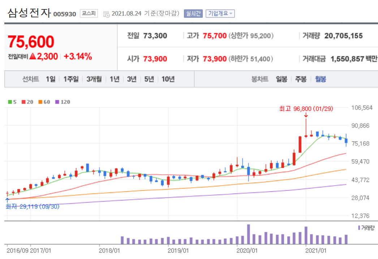Click the 하한가 51,400 text
This screenshot has height=259, width=378.
[251, 59]
